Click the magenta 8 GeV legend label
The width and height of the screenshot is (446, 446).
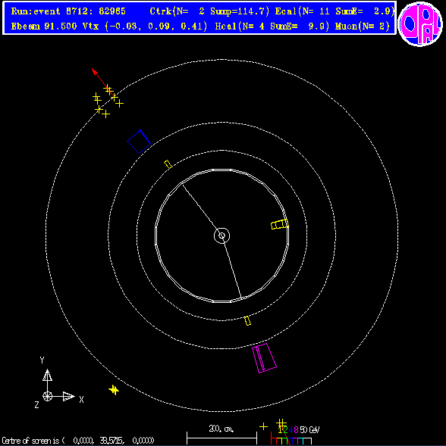(x=296, y=429)
